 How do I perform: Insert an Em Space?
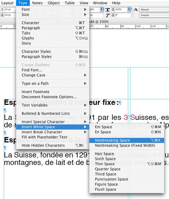(127, 127)
